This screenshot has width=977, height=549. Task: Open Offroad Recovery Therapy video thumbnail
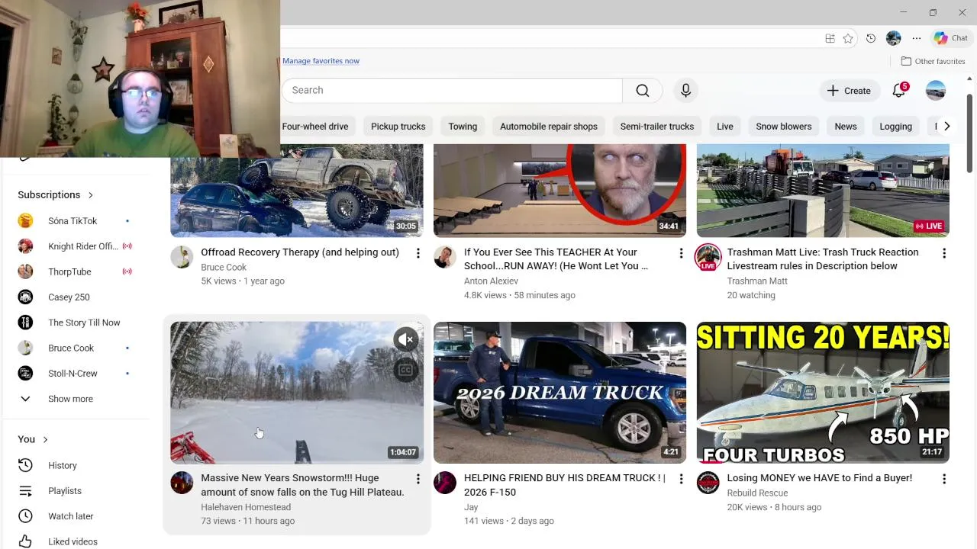(x=296, y=191)
